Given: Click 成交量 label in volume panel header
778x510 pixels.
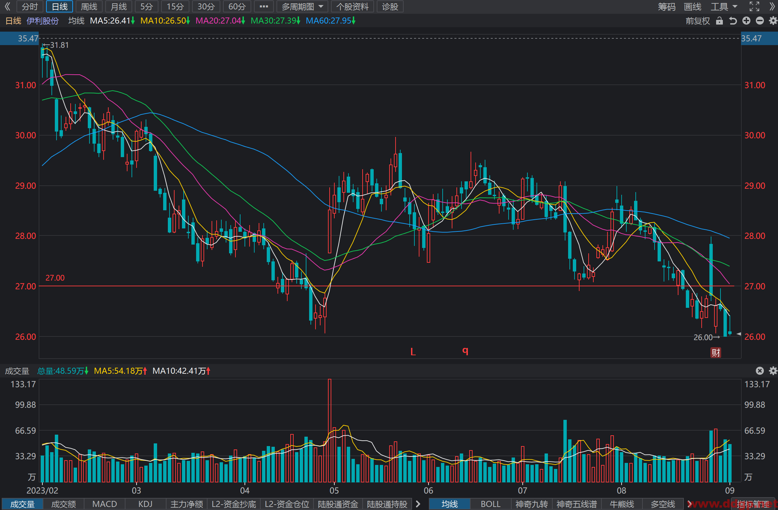Looking at the screenshot, I should click(17, 371).
